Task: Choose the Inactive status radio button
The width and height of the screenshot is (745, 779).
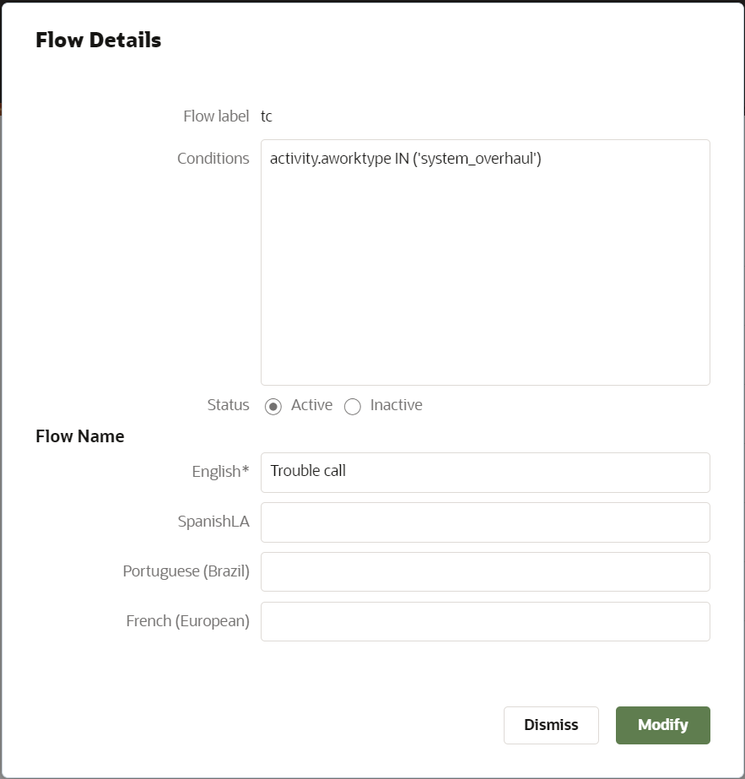Action: pyautogui.click(x=353, y=407)
